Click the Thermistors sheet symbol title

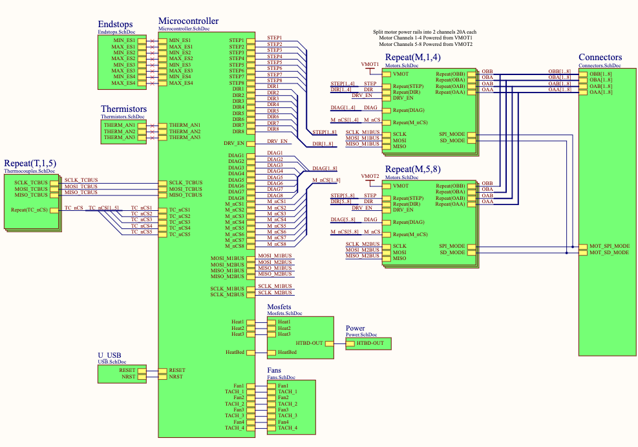click(x=123, y=109)
